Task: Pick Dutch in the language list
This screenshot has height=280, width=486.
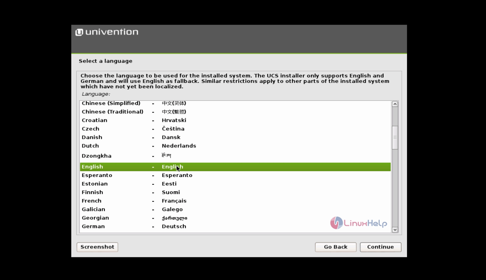Action: [235, 146]
